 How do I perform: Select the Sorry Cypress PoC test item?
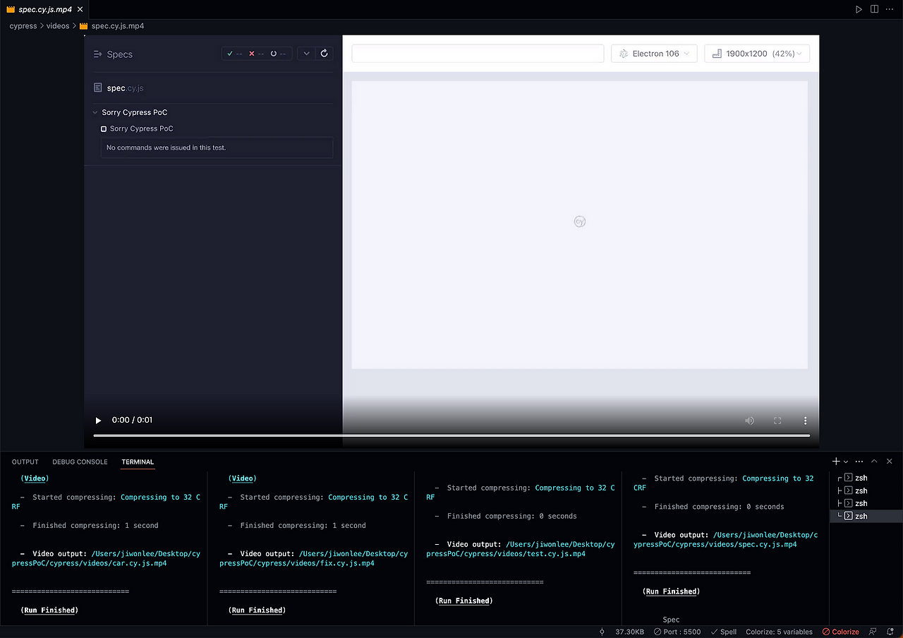(141, 128)
